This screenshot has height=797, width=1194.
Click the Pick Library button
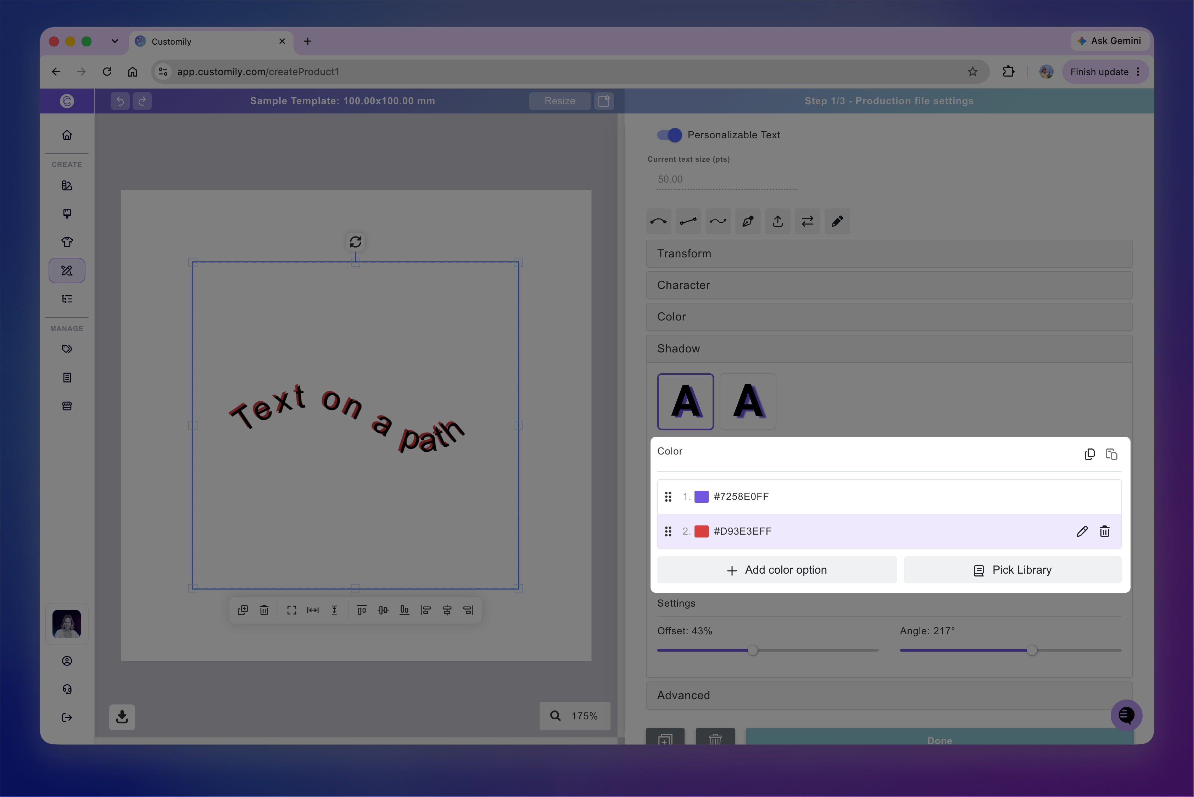[x=1012, y=570]
